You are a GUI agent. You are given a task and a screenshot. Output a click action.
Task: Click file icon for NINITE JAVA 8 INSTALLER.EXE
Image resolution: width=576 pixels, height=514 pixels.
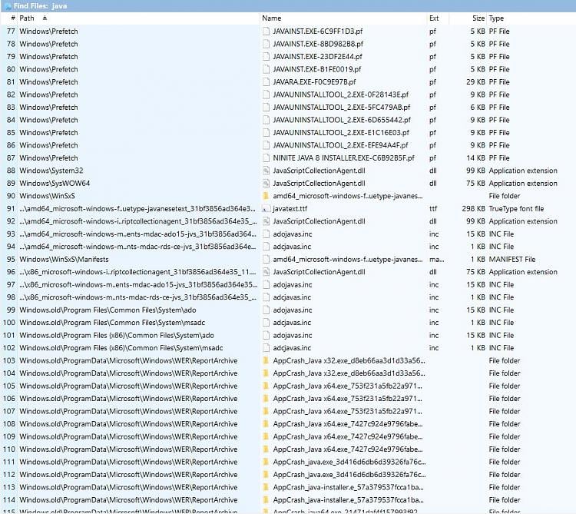(266, 158)
